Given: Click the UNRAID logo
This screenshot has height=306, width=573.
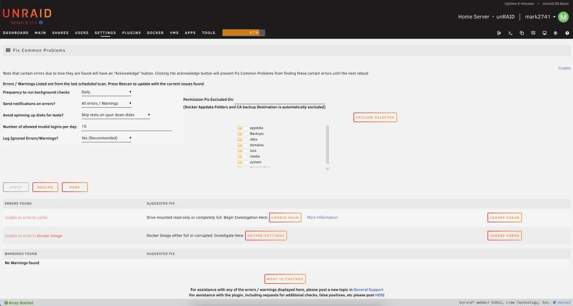Looking at the screenshot, I should (x=27, y=14).
